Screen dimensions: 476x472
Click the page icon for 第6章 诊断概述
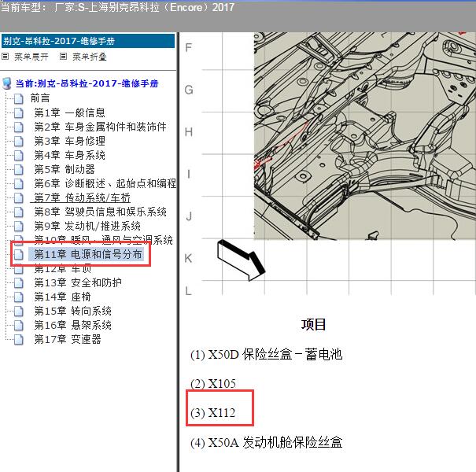tap(19, 183)
